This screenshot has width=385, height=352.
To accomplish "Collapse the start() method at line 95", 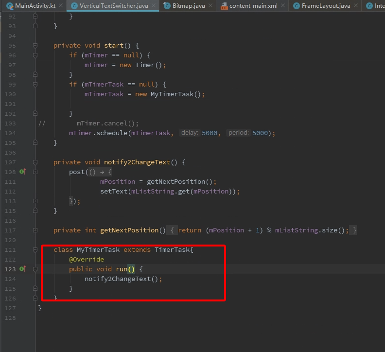I will [x=35, y=45].
